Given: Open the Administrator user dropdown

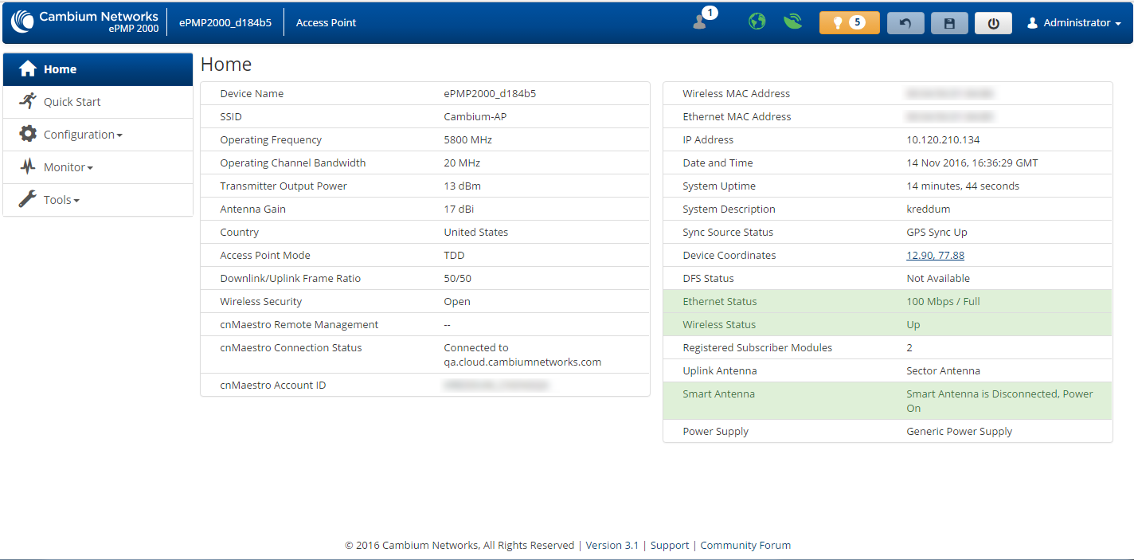Looking at the screenshot, I should coord(1074,23).
